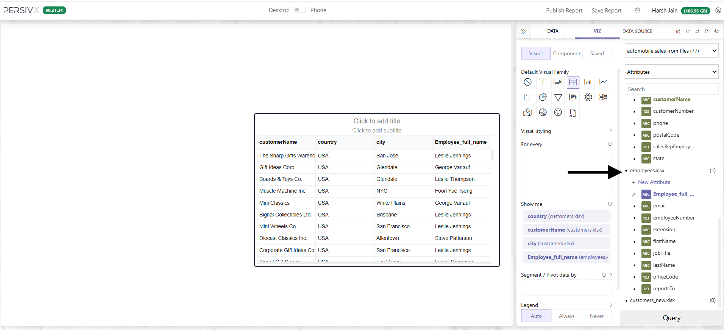
Task: Toggle the Desktop/Phone view switch
Action: pyautogui.click(x=300, y=10)
